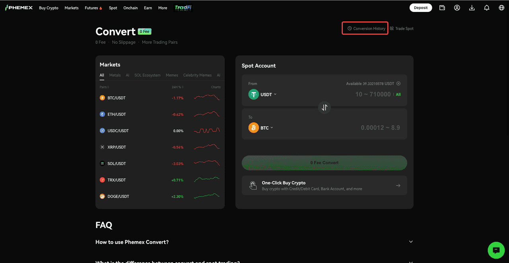Select the Celebrity Memes tab
This screenshot has height=263, width=509.
click(x=197, y=75)
